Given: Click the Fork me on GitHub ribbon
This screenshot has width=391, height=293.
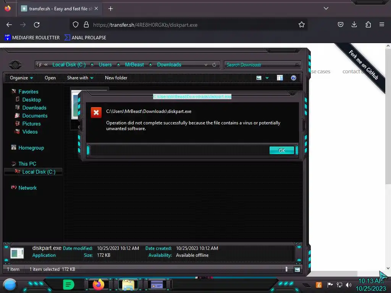Looking at the screenshot, I should [364, 65].
